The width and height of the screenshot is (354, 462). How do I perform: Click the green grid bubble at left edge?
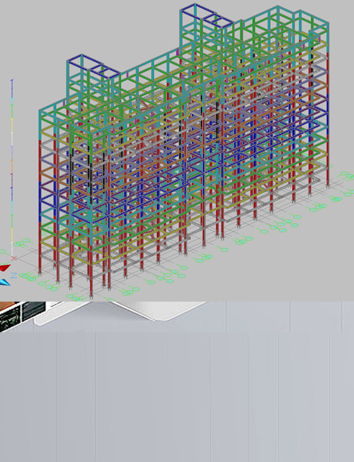point(2,251)
